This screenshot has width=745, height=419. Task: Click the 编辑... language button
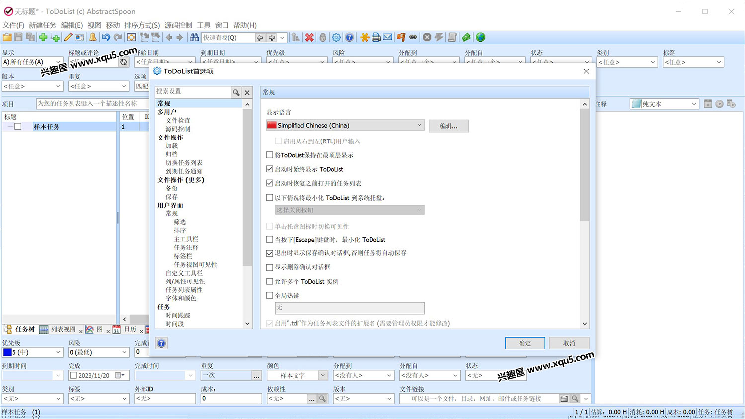point(448,126)
